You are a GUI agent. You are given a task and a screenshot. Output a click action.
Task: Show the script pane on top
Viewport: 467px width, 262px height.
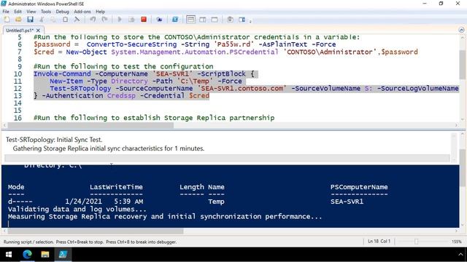(190, 20)
